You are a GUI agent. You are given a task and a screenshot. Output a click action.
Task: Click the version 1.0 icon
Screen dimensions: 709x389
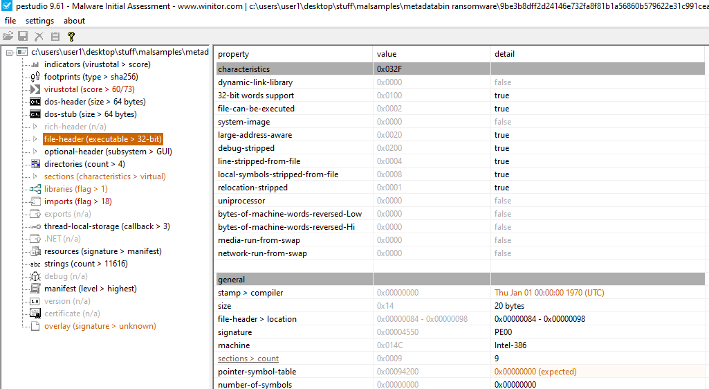(x=35, y=301)
